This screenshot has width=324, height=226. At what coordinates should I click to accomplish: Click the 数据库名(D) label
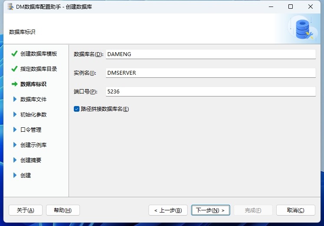click(x=89, y=54)
